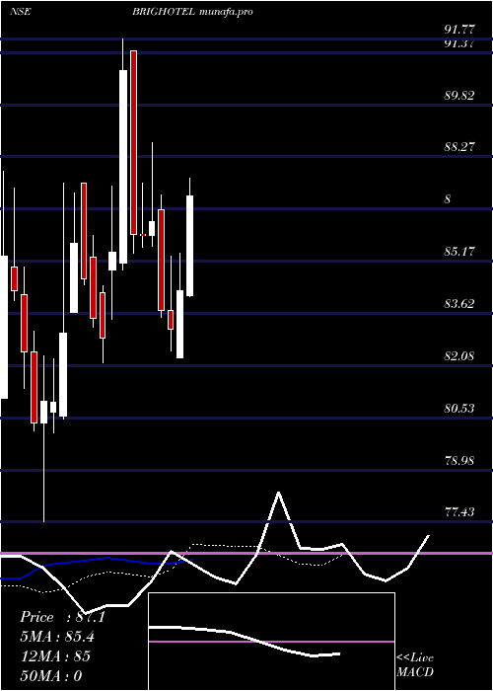Click the 88.27 price level label
The width and height of the screenshot is (493, 691).
click(459, 147)
